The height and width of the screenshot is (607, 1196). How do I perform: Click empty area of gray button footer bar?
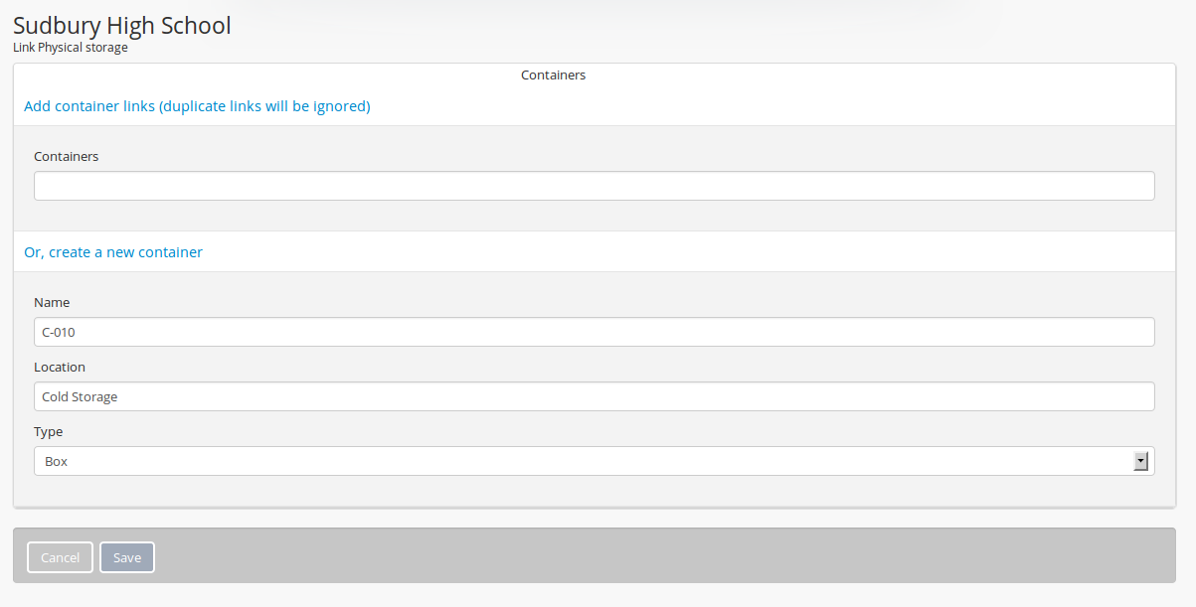point(656,556)
